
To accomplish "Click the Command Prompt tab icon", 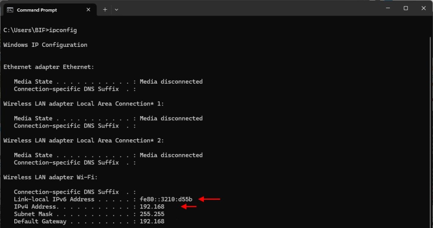I will 10,10.
